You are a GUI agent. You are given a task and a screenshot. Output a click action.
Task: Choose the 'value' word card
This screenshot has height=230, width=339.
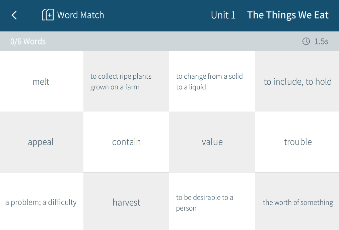click(212, 142)
